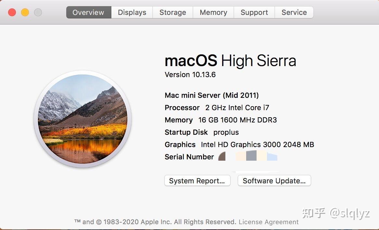Open the Memory tab
Image resolution: width=379 pixels, height=230 pixels.
213,12
